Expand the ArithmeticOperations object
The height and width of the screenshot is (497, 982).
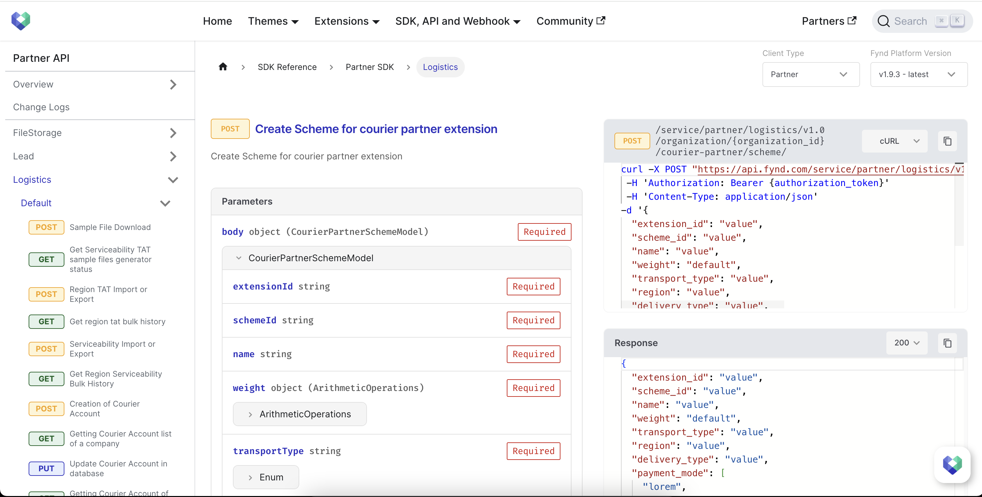(x=300, y=414)
